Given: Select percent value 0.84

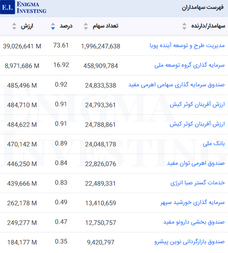Looking at the screenshot, I should [x=61, y=163].
